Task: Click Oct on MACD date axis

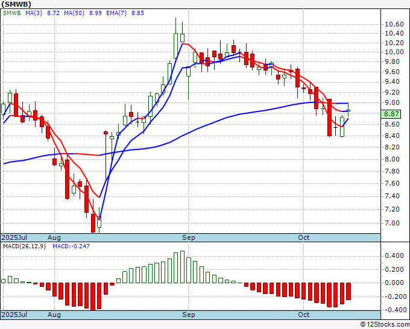Action: click(303, 315)
